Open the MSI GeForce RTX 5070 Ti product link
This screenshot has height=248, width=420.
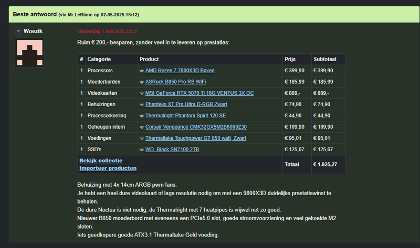coord(199,93)
